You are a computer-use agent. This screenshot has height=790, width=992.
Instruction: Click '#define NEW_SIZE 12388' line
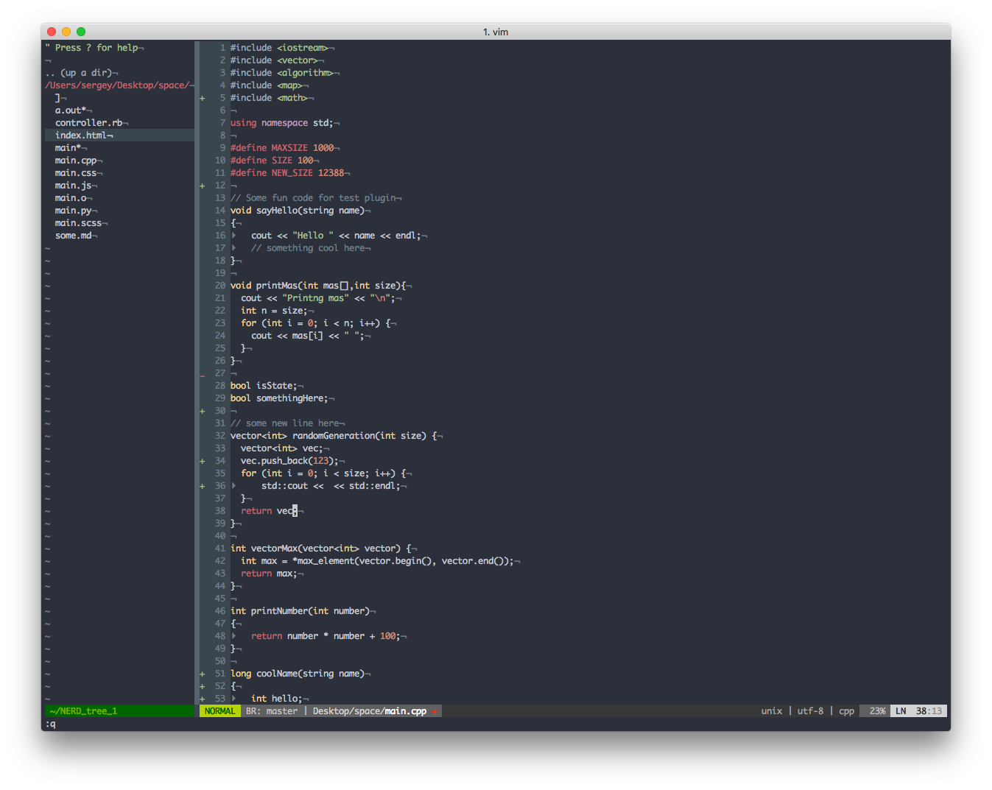tap(287, 173)
